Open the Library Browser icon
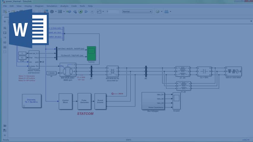This screenshot has height=142, width=253. [x=46, y=12]
